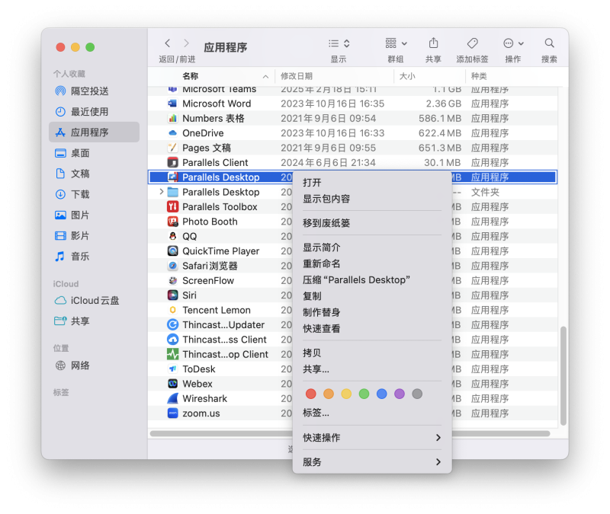Click the Thincast...Updater icon

point(172,325)
